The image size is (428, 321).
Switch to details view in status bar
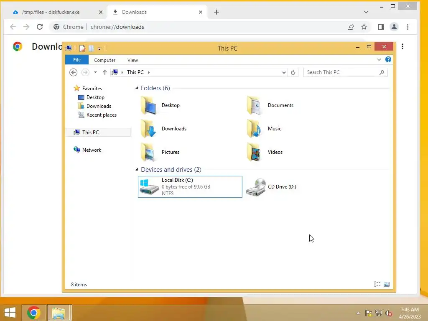click(377, 284)
